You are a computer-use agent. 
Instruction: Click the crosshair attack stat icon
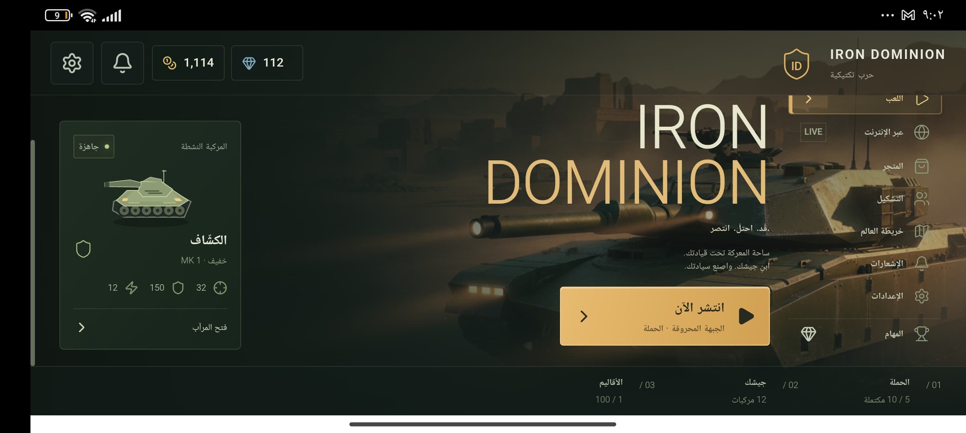tap(220, 287)
